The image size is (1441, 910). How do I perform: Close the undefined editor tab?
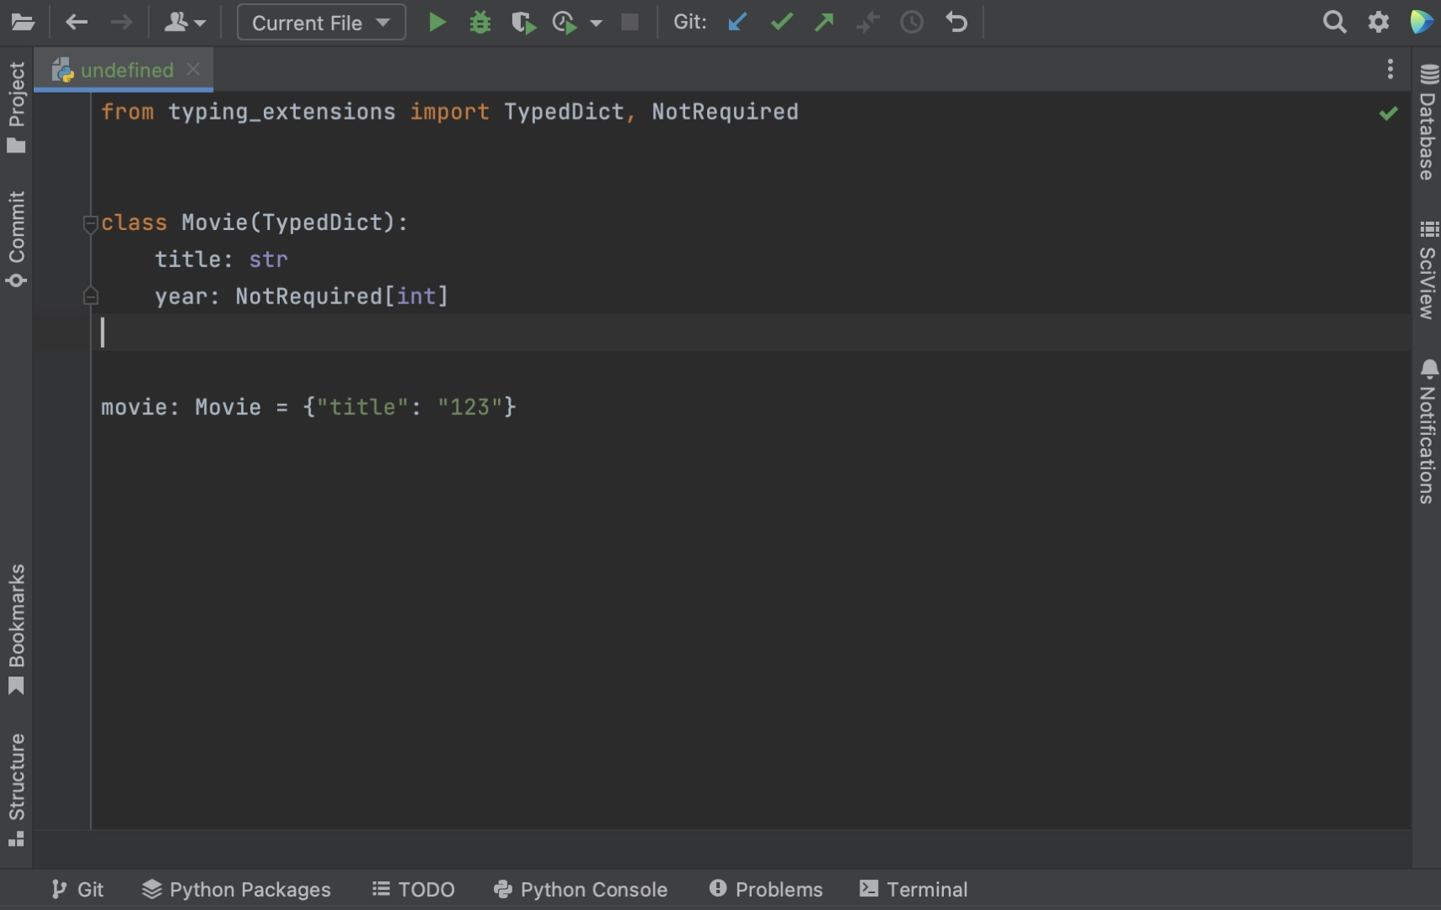tap(194, 69)
